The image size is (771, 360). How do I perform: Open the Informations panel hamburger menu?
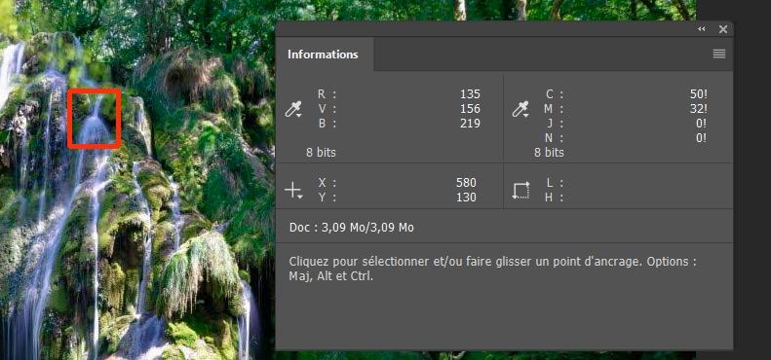pos(719,54)
